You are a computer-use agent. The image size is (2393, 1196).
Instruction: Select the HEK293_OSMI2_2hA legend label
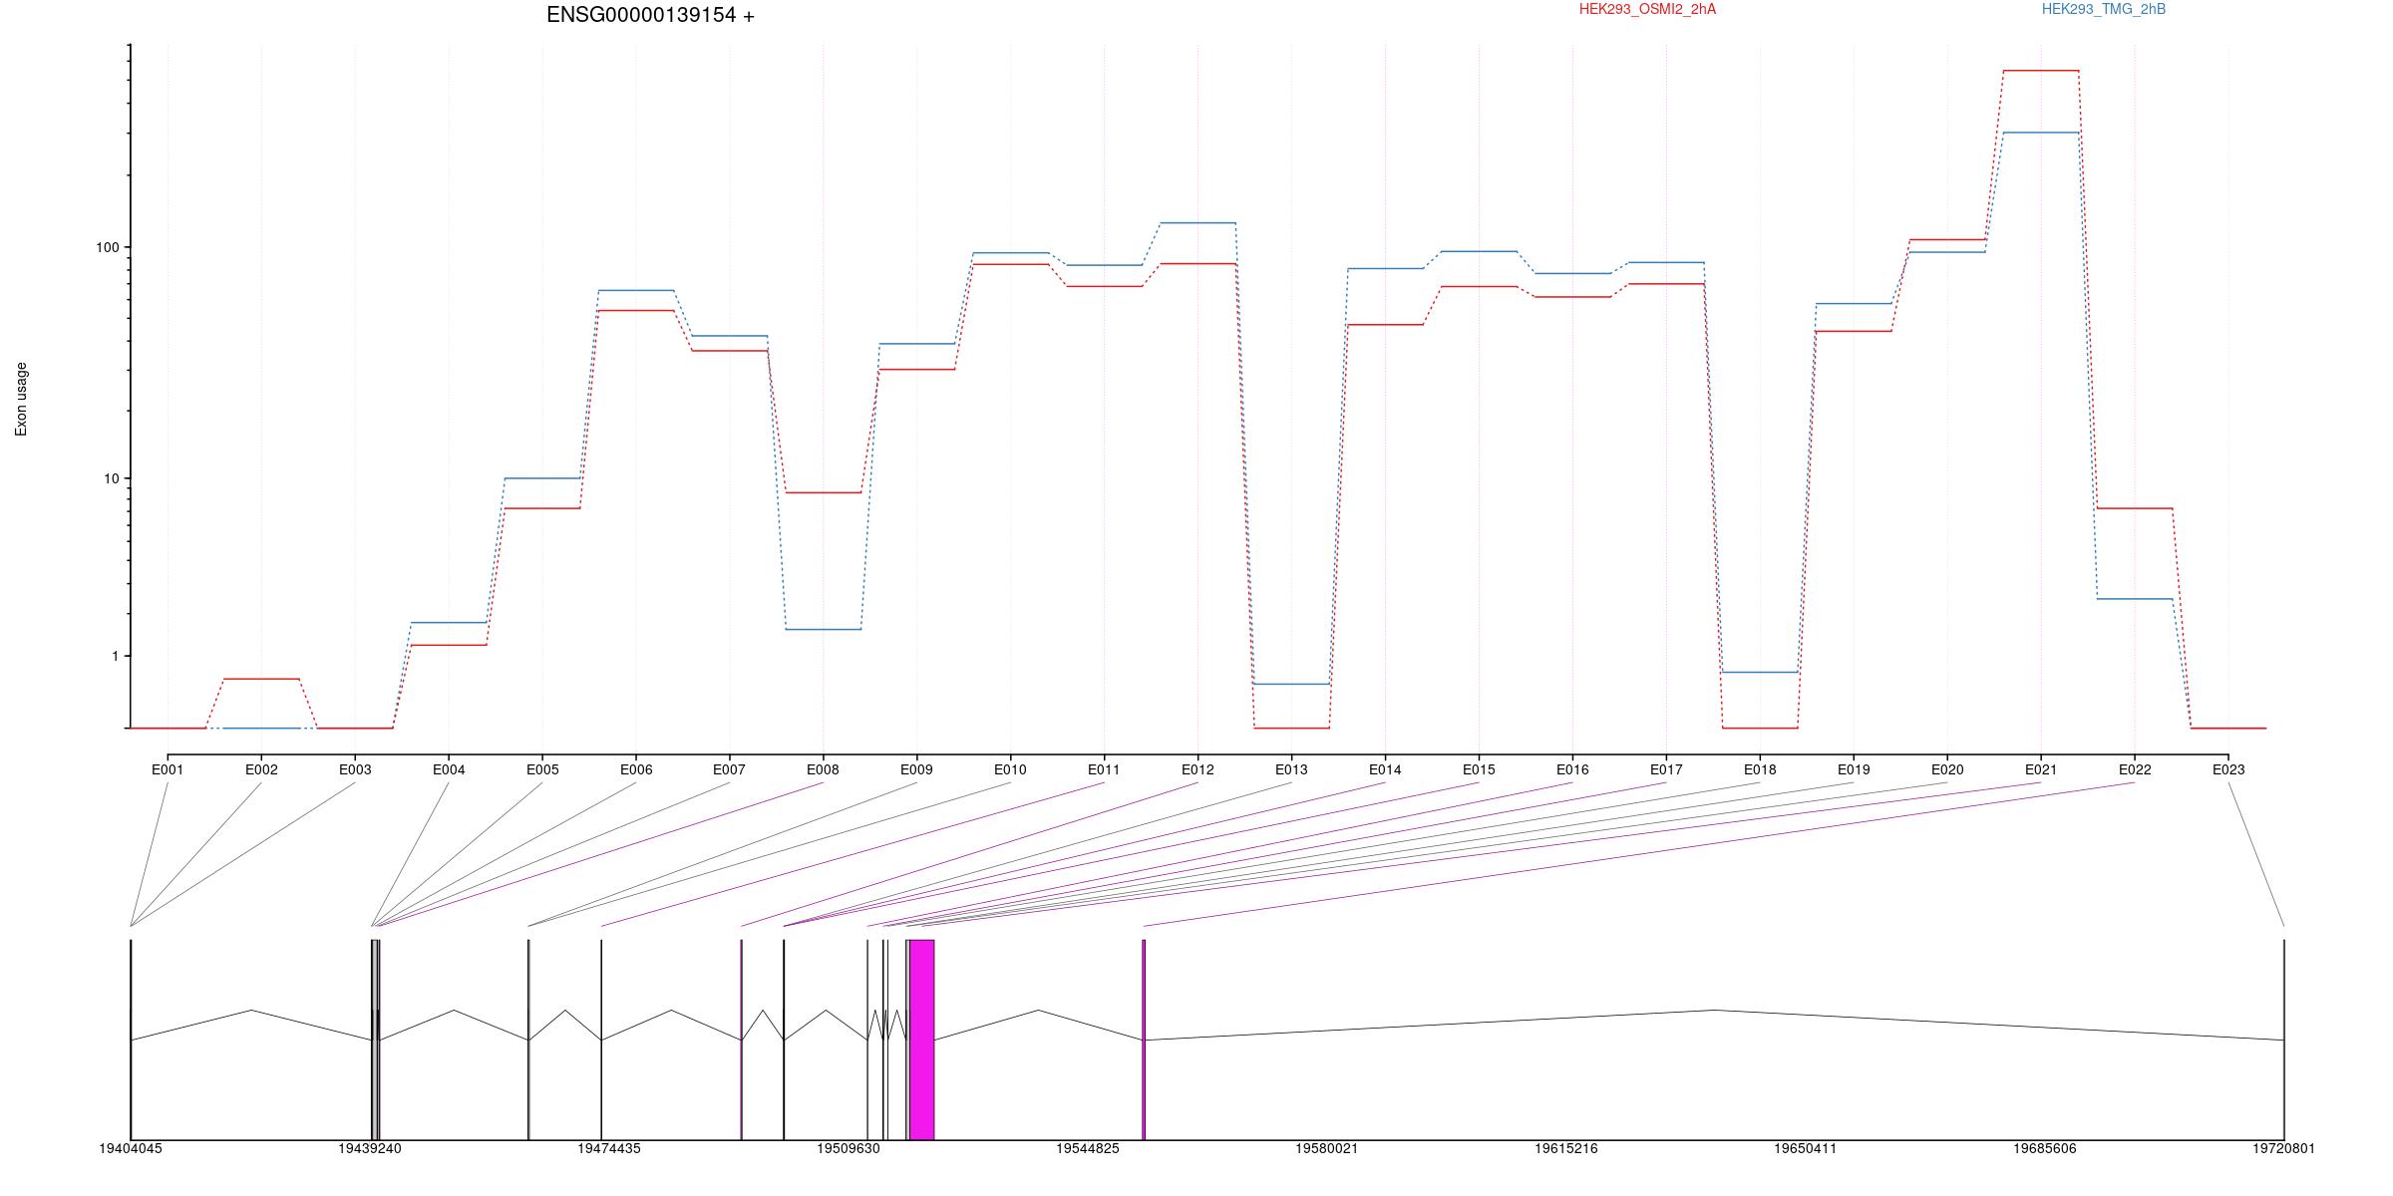point(1647,9)
